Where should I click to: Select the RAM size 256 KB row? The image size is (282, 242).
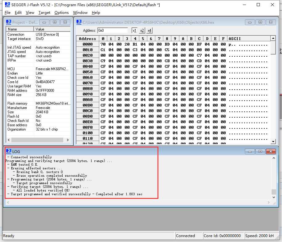point(38,95)
